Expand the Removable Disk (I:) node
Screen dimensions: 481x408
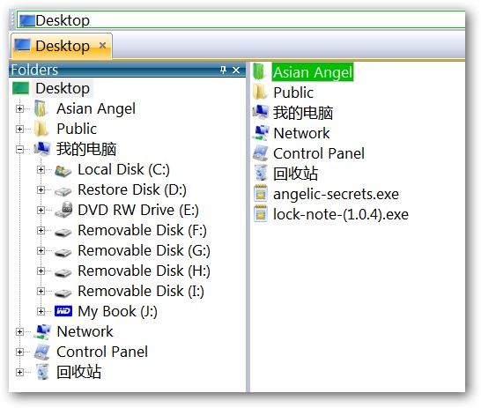(41, 291)
